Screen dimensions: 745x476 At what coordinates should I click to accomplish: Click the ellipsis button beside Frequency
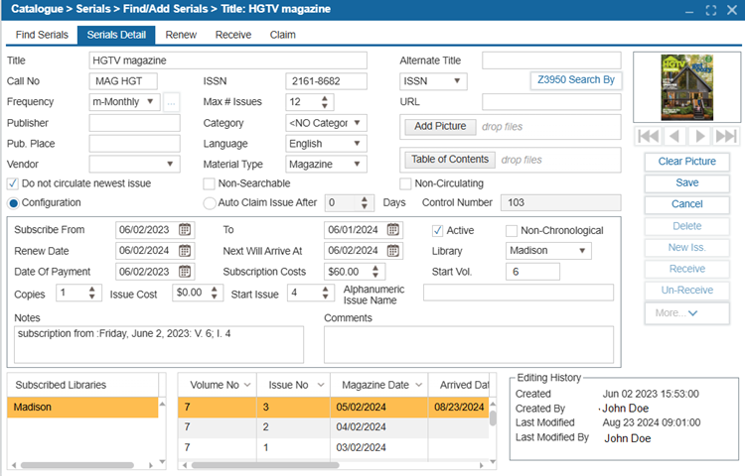coord(171,102)
